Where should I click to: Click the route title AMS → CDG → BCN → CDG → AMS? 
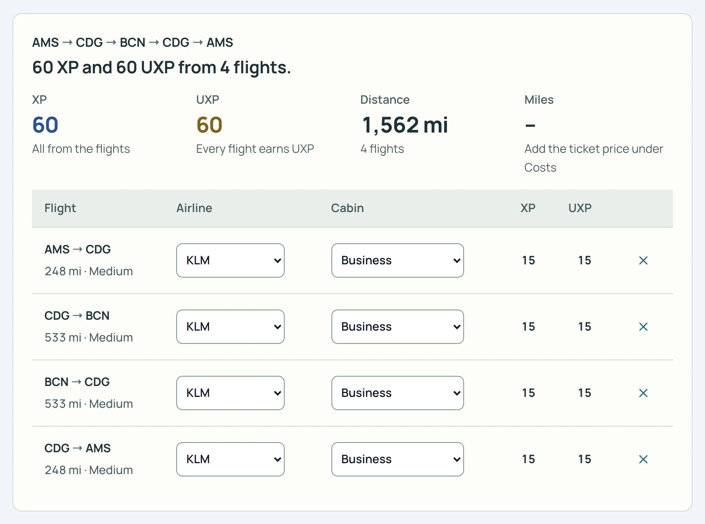(133, 42)
